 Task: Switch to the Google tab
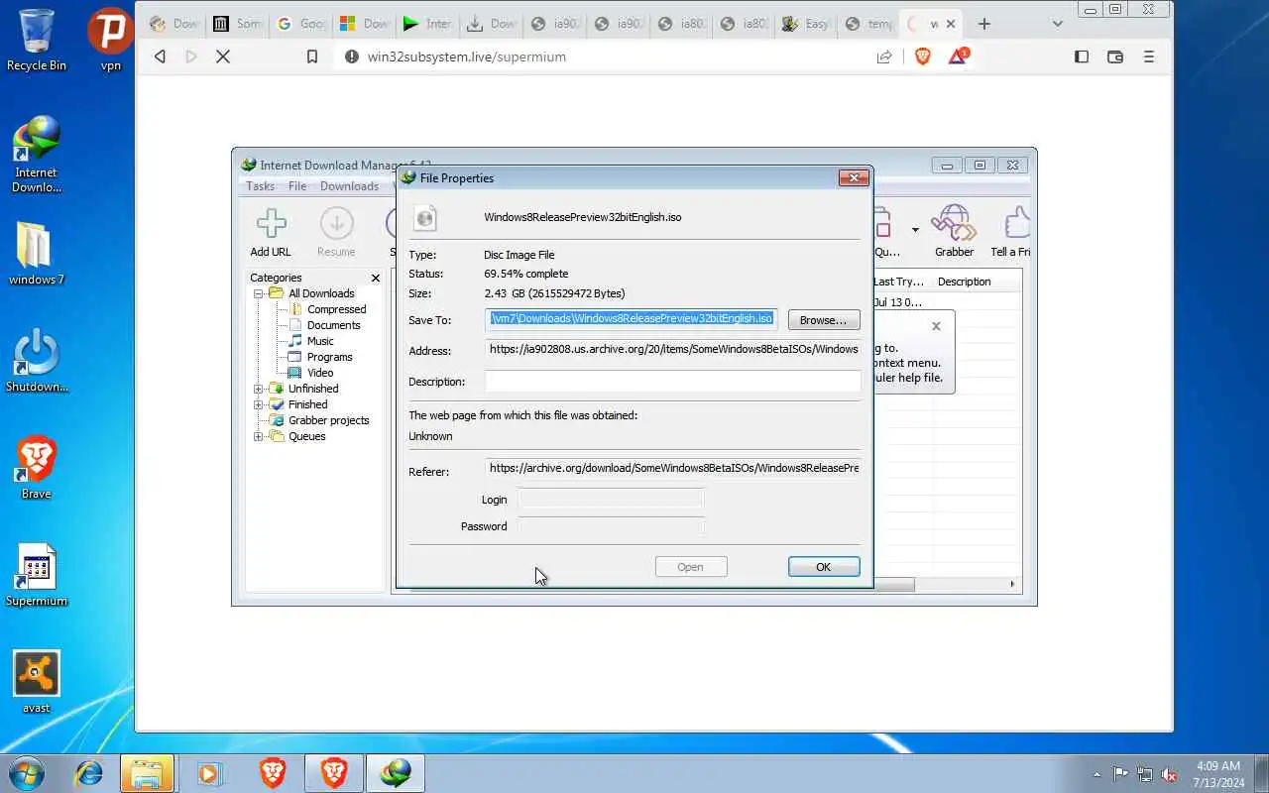pyautogui.click(x=299, y=24)
